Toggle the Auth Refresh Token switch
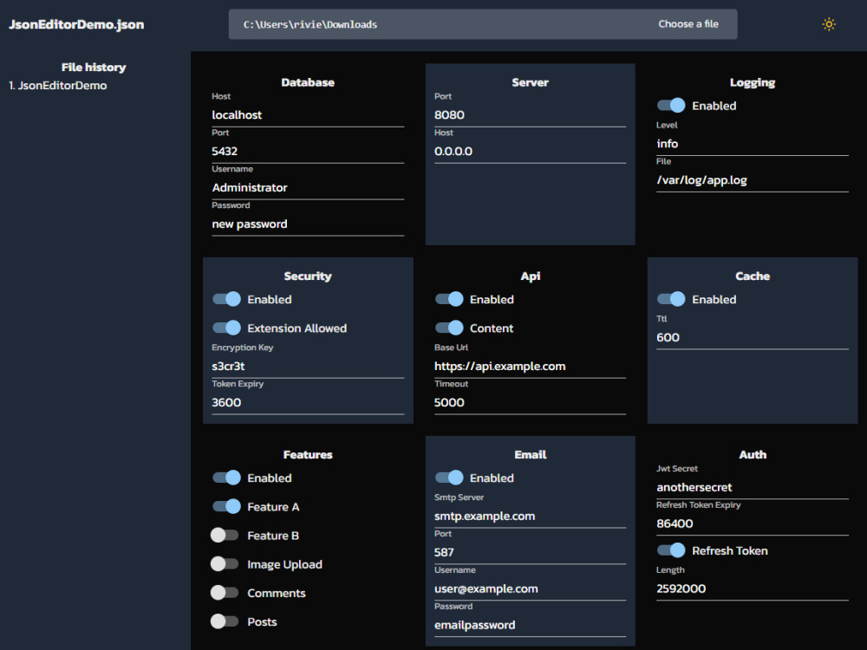This screenshot has width=867, height=650. 671,550
